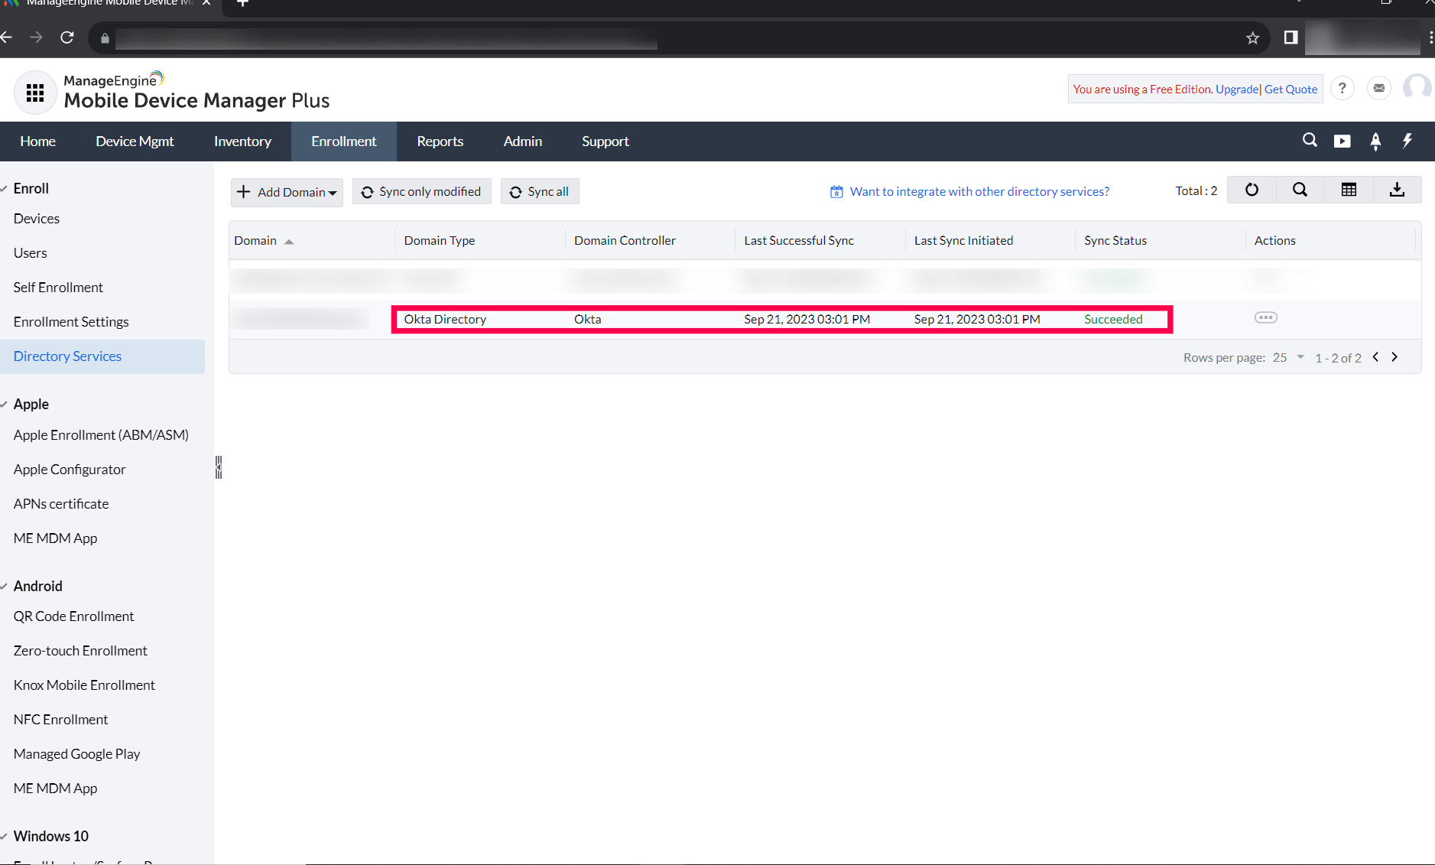Open Apple Enrollment (ABM/ASM)

click(x=101, y=435)
